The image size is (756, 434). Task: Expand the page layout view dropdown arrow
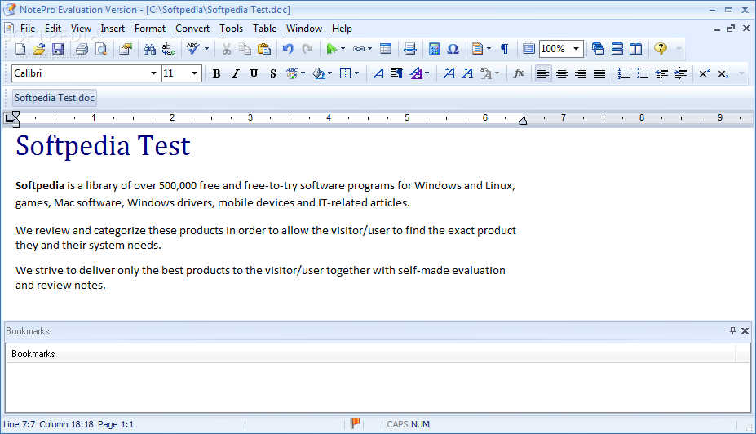click(489, 49)
